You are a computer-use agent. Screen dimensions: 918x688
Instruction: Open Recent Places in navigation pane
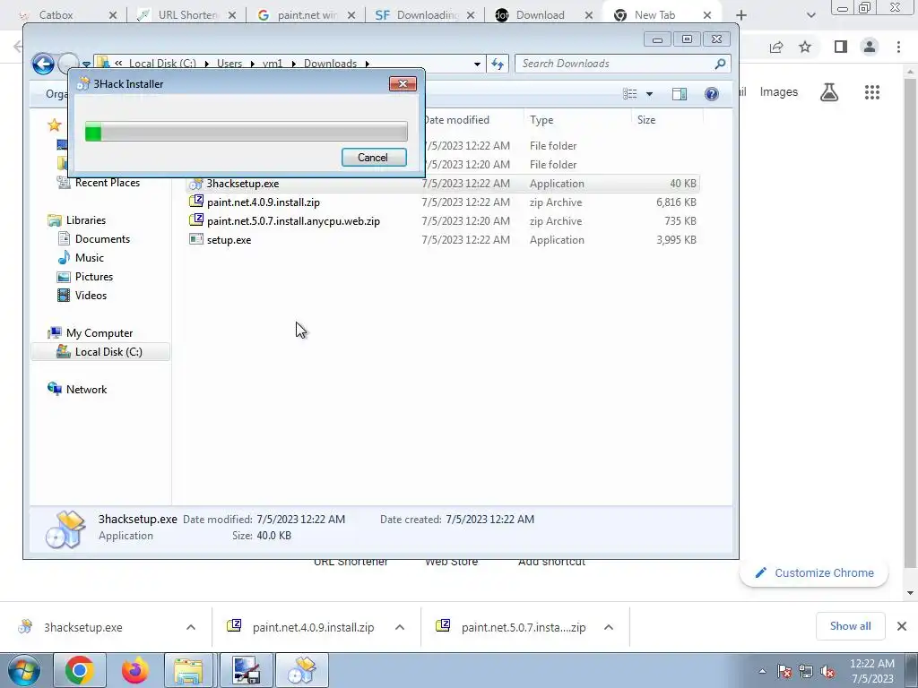tap(108, 183)
